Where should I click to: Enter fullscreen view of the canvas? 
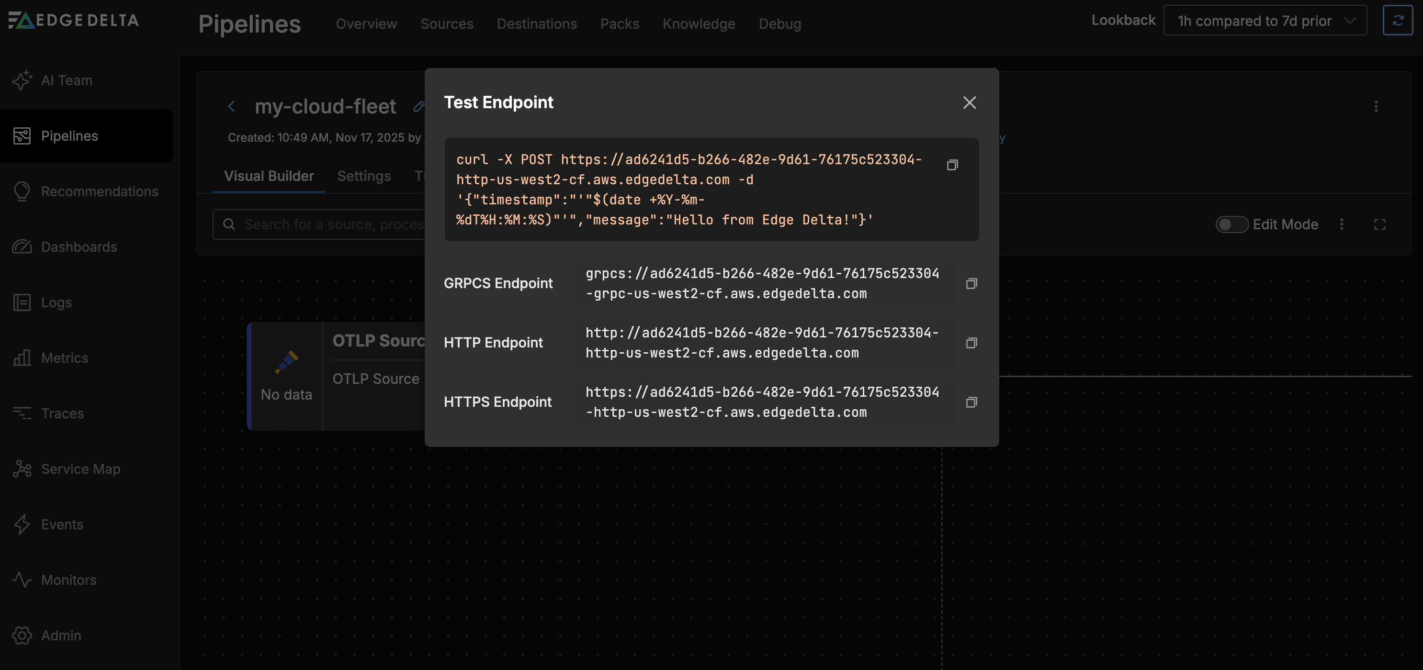click(1379, 224)
